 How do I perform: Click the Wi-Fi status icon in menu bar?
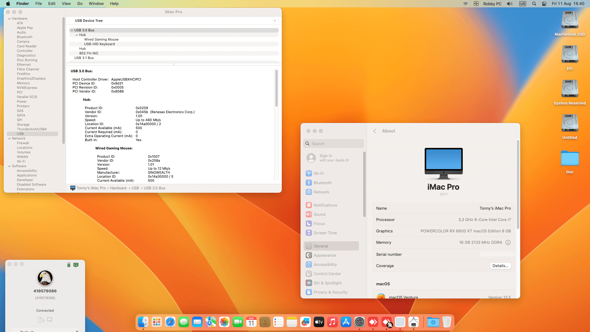[x=466, y=4]
